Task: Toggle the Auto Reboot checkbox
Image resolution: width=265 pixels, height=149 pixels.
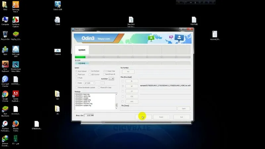Action: [77, 71]
